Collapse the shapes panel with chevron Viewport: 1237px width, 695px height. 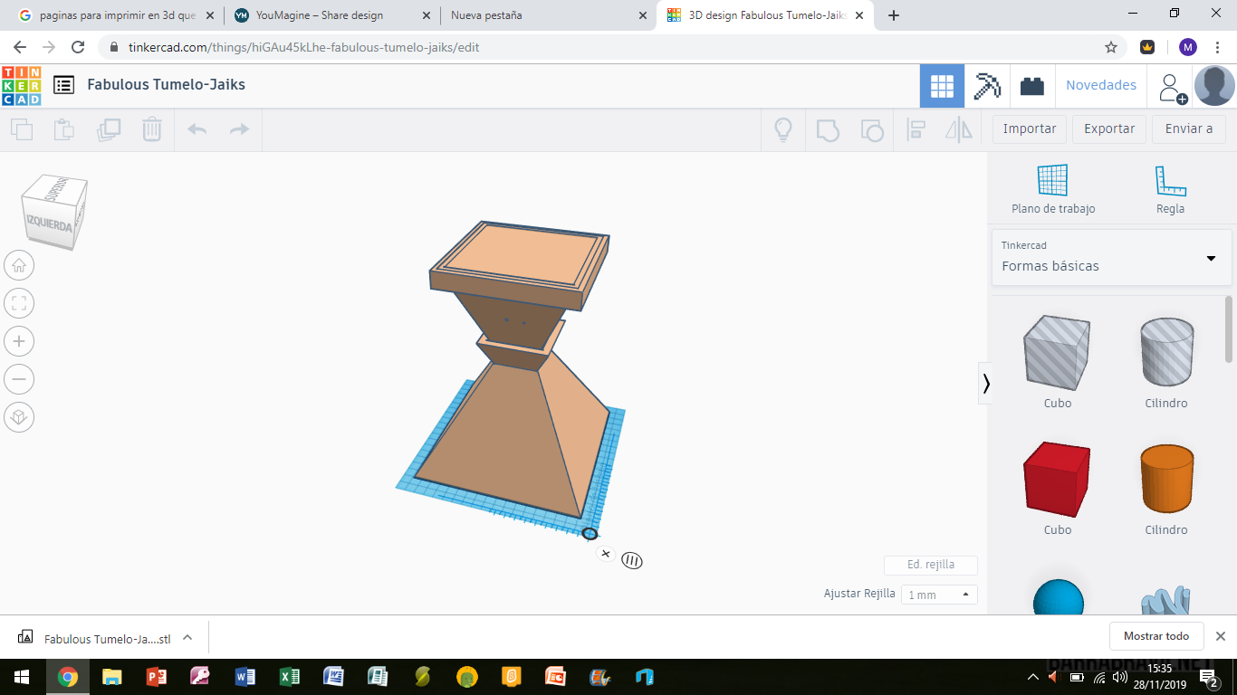(x=986, y=384)
